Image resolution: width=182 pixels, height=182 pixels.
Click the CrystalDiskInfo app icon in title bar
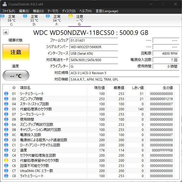(4, 4)
